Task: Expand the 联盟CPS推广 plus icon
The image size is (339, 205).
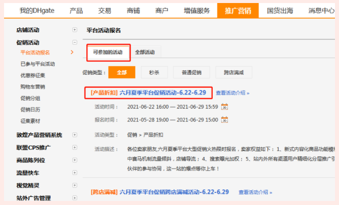Action: (75, 147)
